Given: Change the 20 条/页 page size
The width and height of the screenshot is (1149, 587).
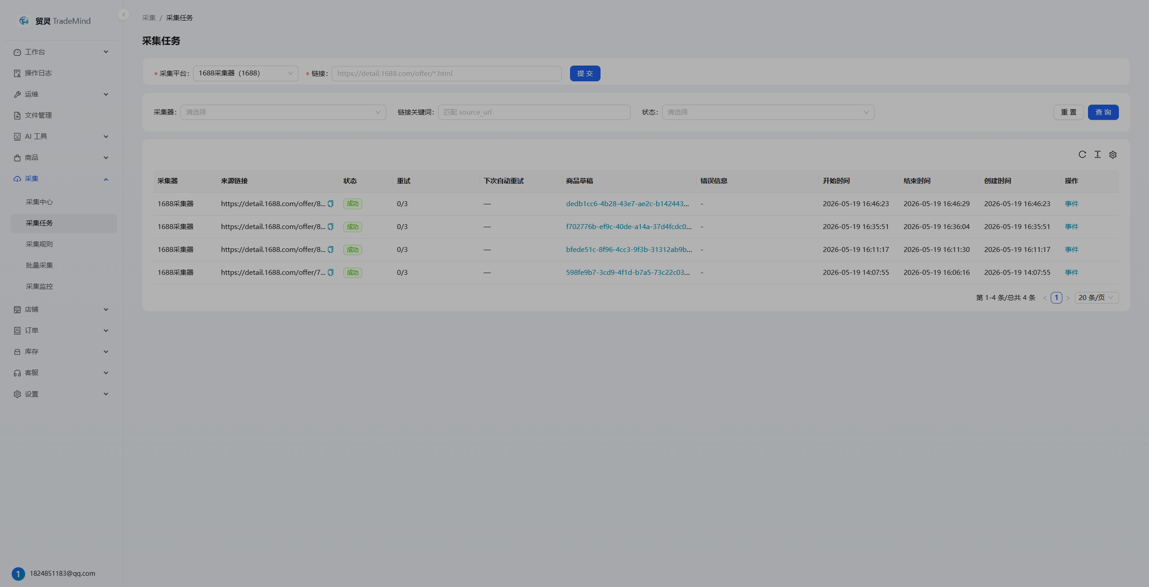Looking at the screenshot, I should coord(1096,298).
